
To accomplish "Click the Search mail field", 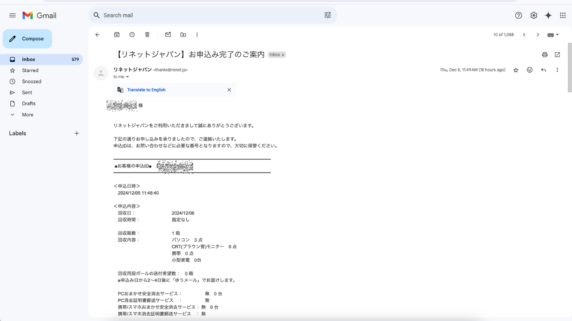I will click(x=212, y=15).
